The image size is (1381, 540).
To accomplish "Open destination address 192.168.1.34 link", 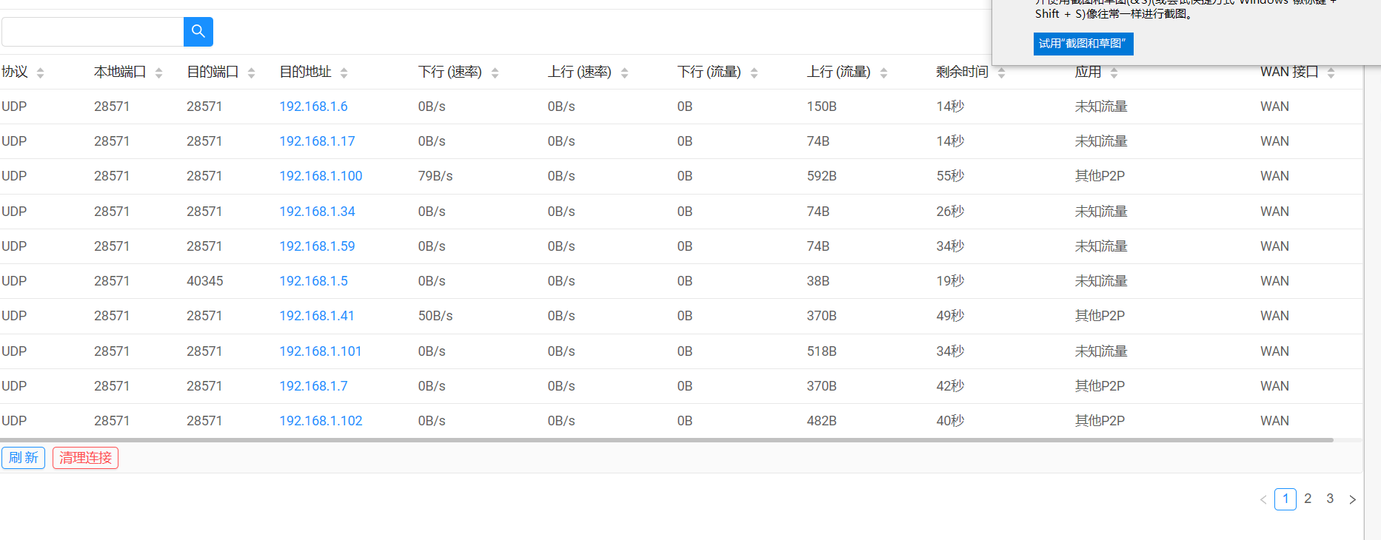I will point(317,212).
